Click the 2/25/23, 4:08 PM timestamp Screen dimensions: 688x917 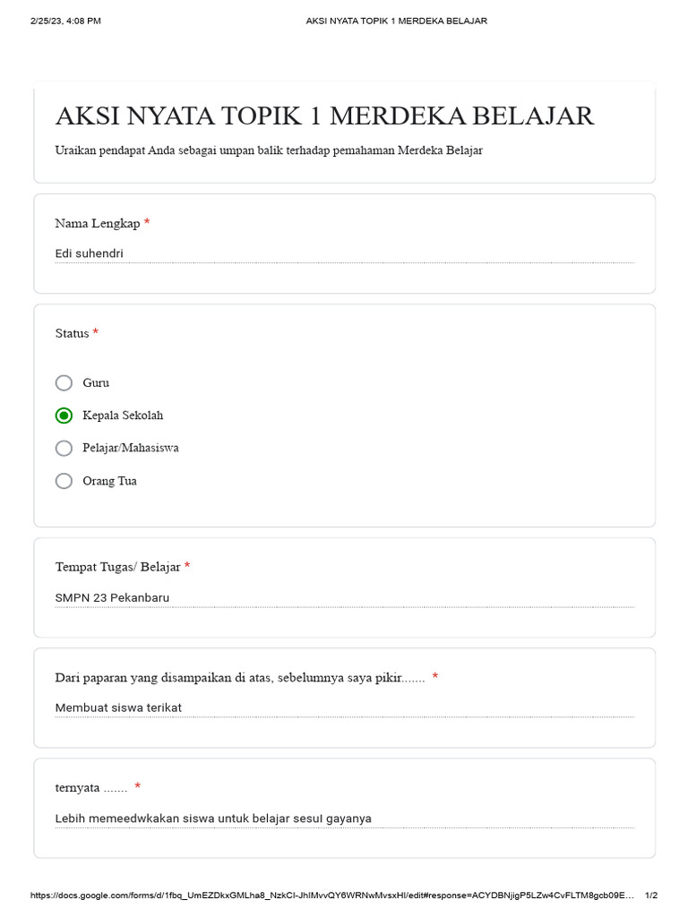(x=65, y=21)
